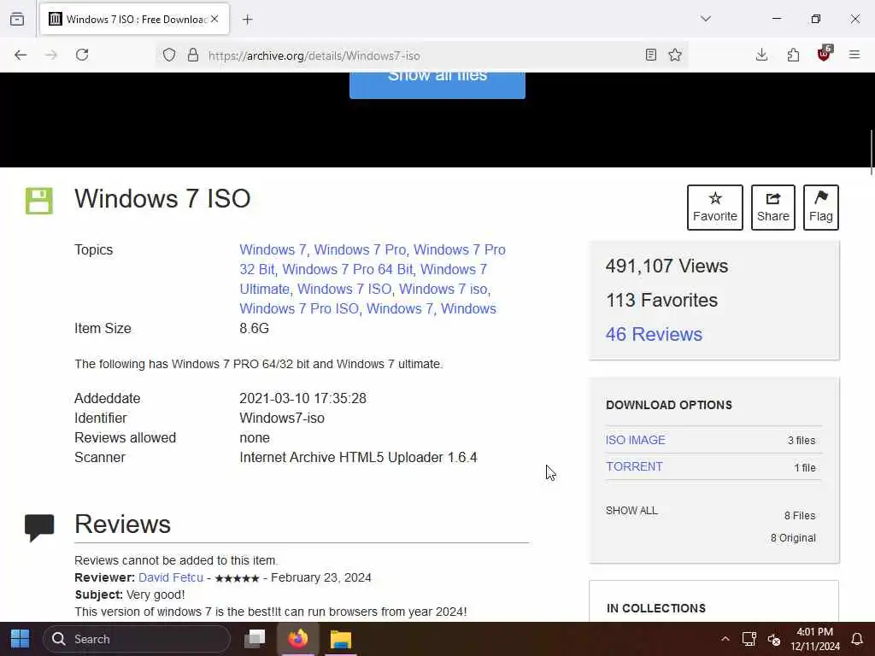The width and height of the screenshot is (875, 656).
Task: Open the display/network tray icon
Action: (749, 639)
